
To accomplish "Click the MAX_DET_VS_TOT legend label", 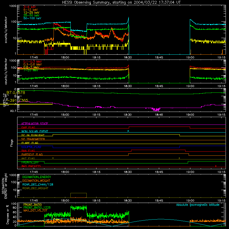I will (x=35, y=210).
